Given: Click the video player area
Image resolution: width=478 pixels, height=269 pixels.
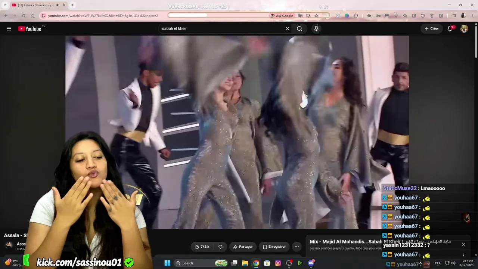Looking at the screenshot, I should [237, 132].
